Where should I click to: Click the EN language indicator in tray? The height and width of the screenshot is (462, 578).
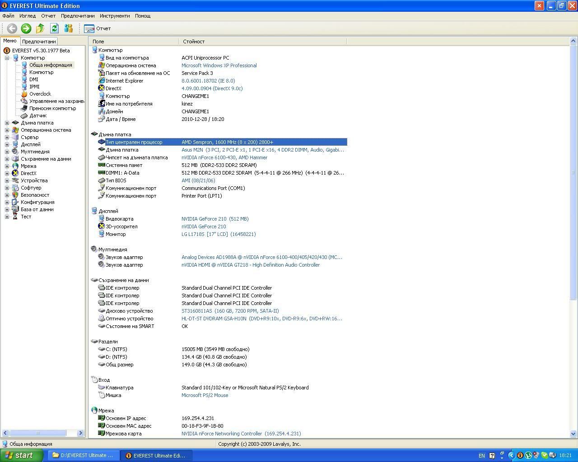(x=482, y=456)
